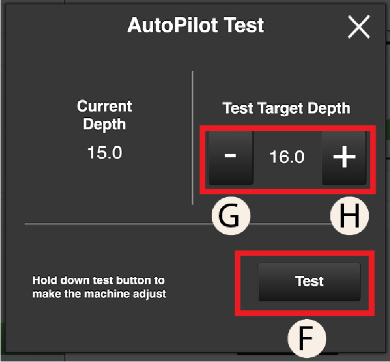Viewport: 390px width, 362px height.
Task: Click the Current Depth label
Action: click(x=105, y=115)
